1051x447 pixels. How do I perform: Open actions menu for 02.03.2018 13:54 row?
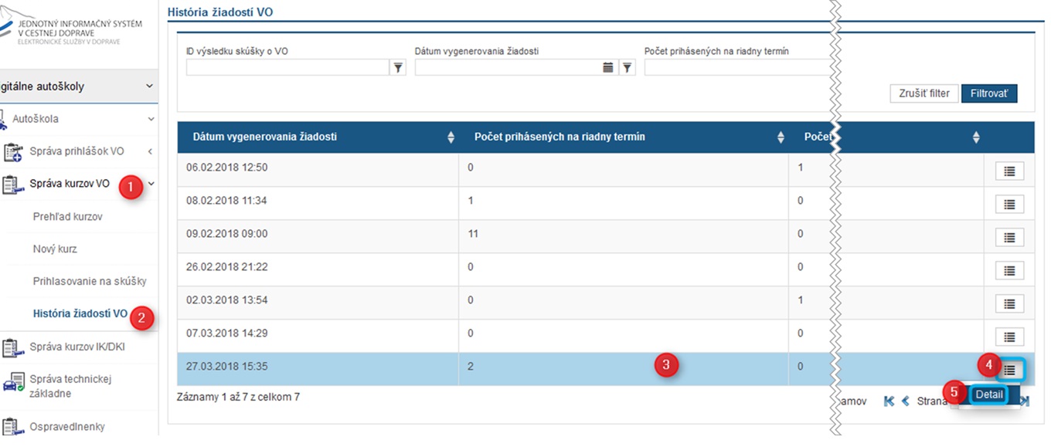tap(1008, 303)
